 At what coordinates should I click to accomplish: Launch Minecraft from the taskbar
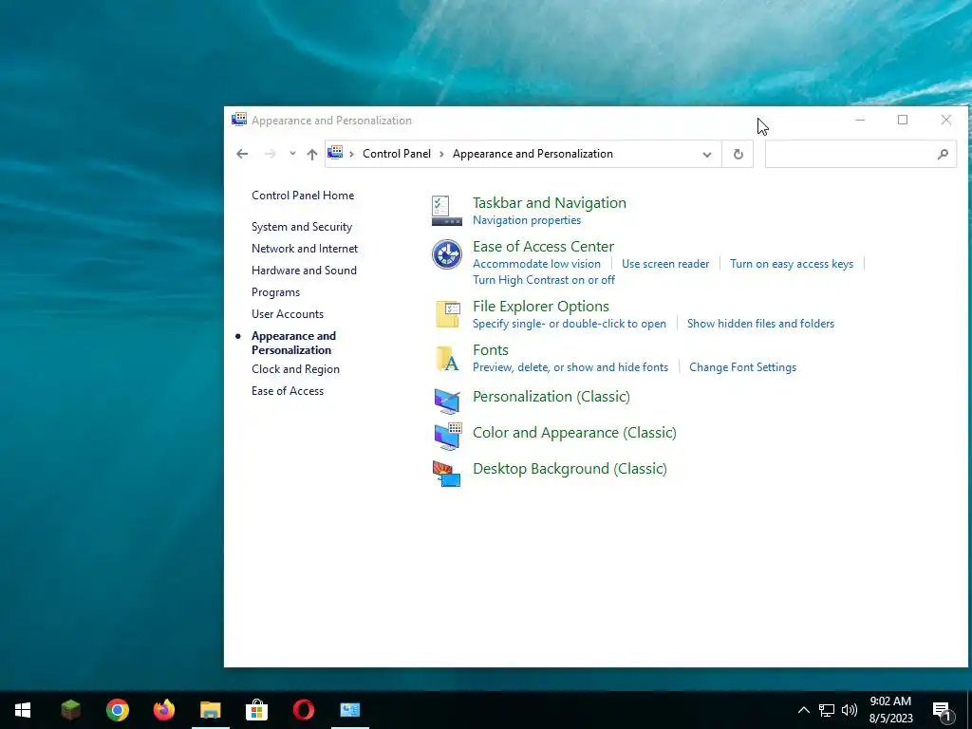(x=70, y=710)
